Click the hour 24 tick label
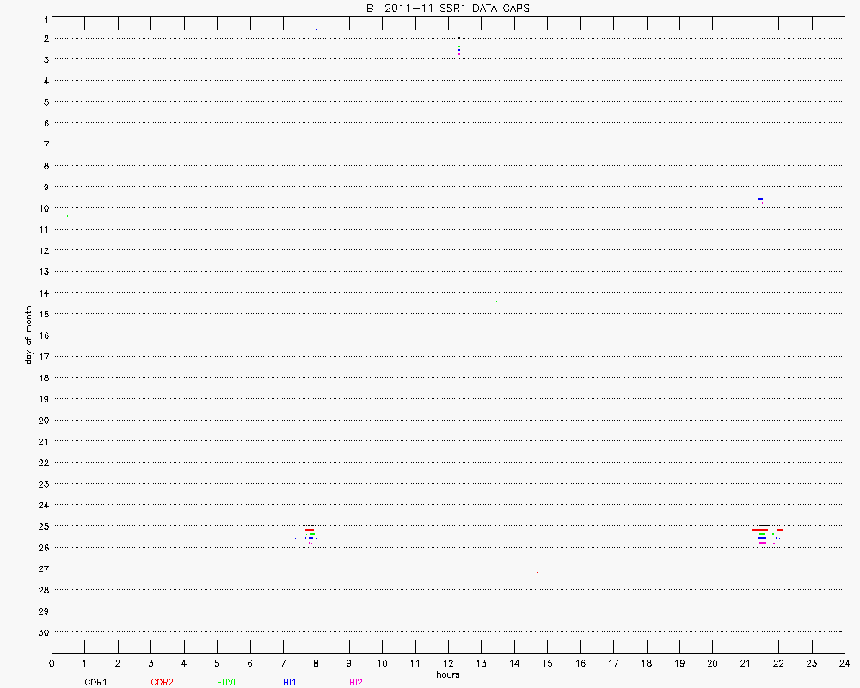 click(x=844, y=663)
